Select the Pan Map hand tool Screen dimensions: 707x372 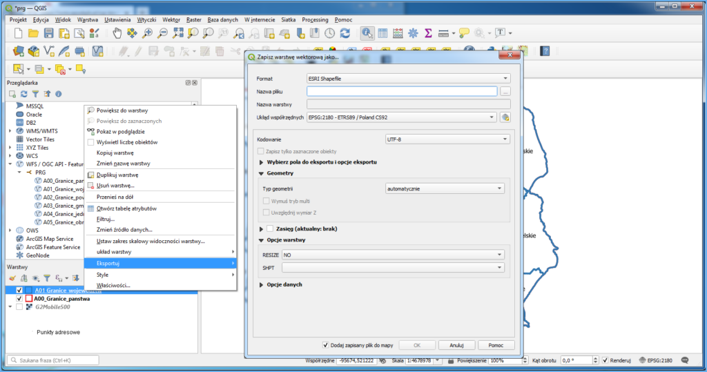tap(117, 33)
